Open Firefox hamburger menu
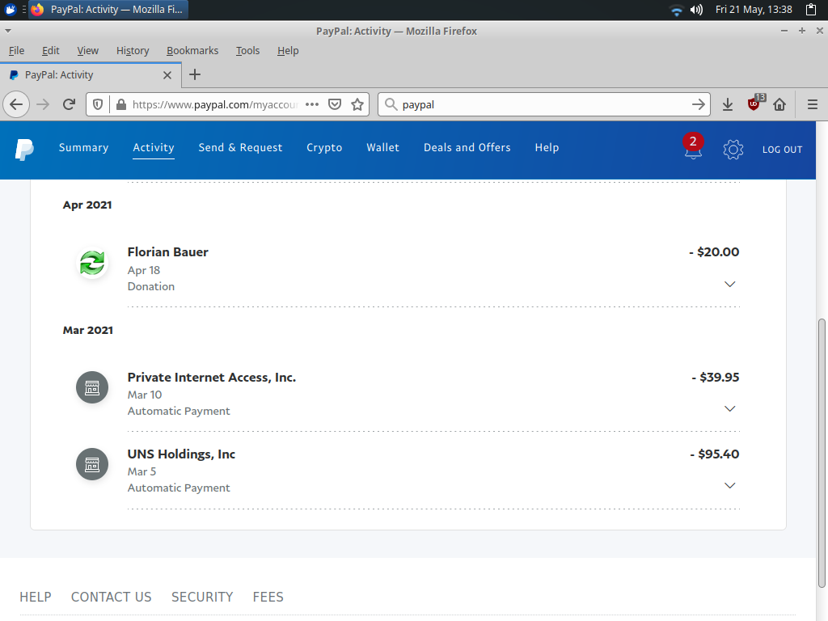The width and height of the screenshot is (828, 621). click(x=812, y=104)
